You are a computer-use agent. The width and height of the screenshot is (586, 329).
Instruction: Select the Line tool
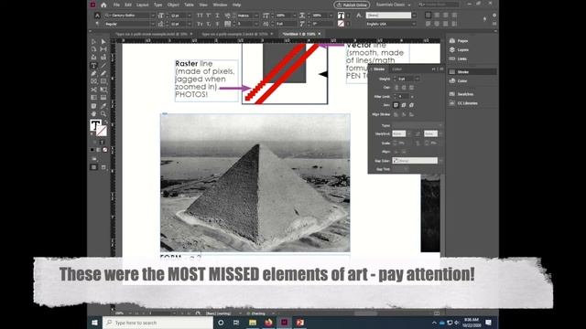(x=103, y=66)
